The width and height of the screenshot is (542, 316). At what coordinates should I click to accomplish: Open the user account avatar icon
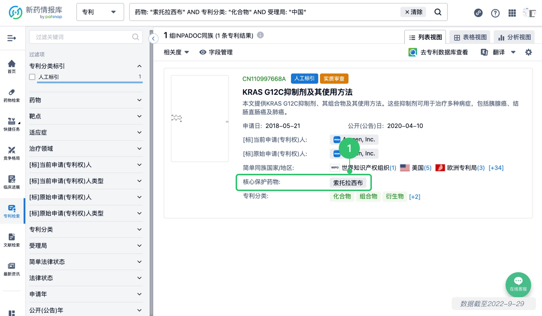click(x=529, y=12)
